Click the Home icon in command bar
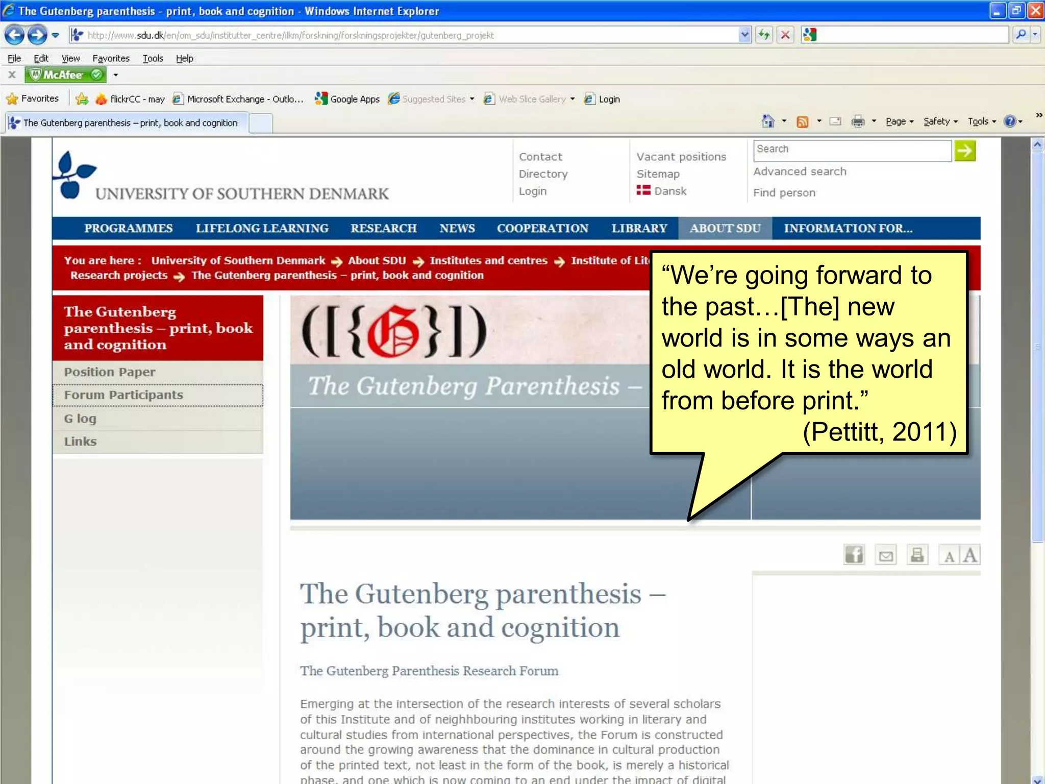This screenshot has height=784, width=1045. point(767,121)
